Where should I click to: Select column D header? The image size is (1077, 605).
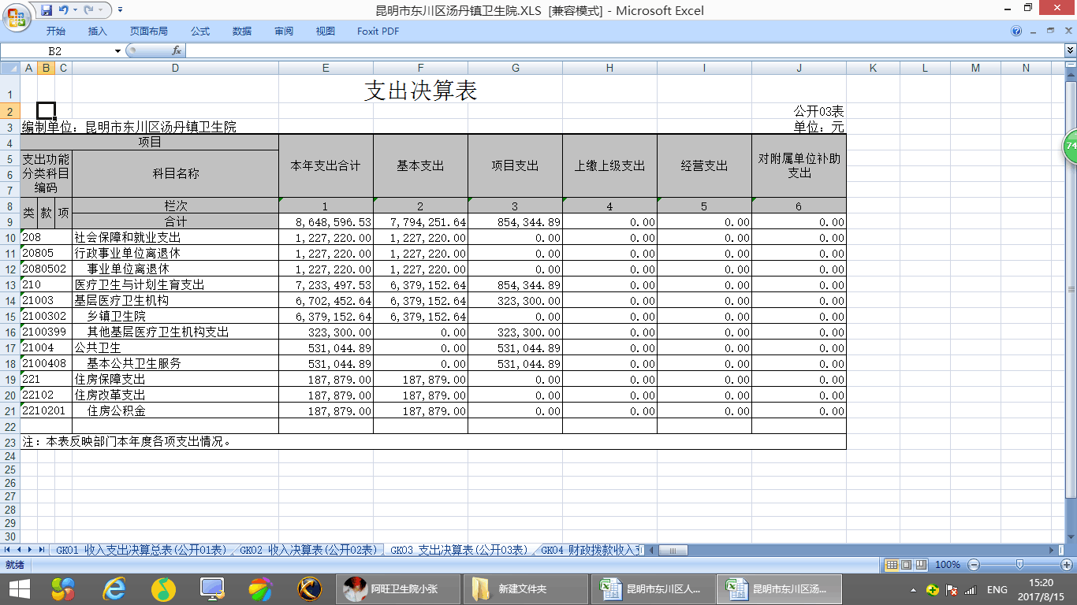[175, 69]
